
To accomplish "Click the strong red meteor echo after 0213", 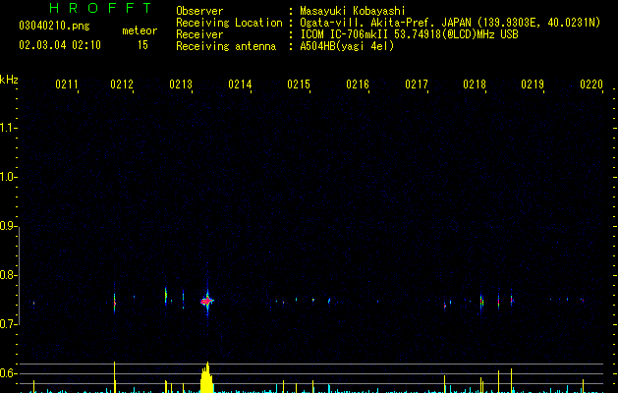I will point(207,302).
